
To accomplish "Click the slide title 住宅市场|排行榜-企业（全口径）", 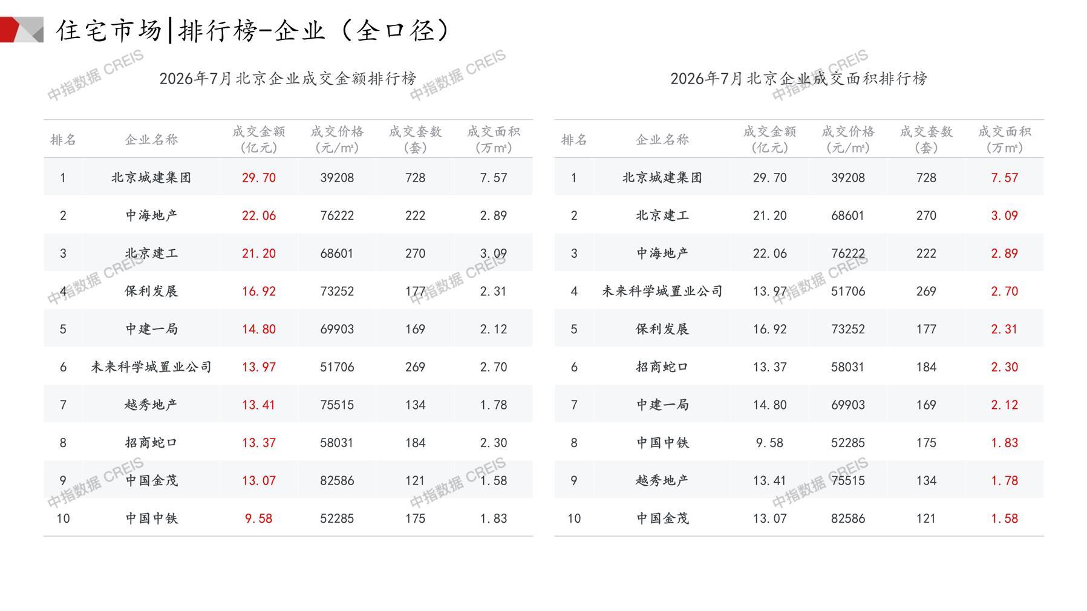I will 254,30.
